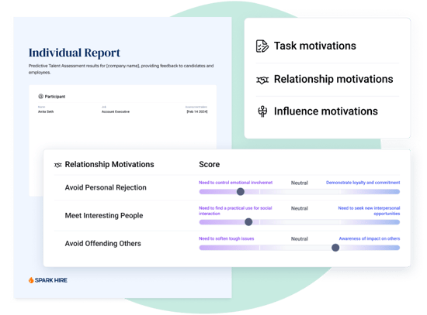Screen dimensions: 427x315
Task: Click 'Need to control emotional involvement' label
Action: (x=235, y=183)
